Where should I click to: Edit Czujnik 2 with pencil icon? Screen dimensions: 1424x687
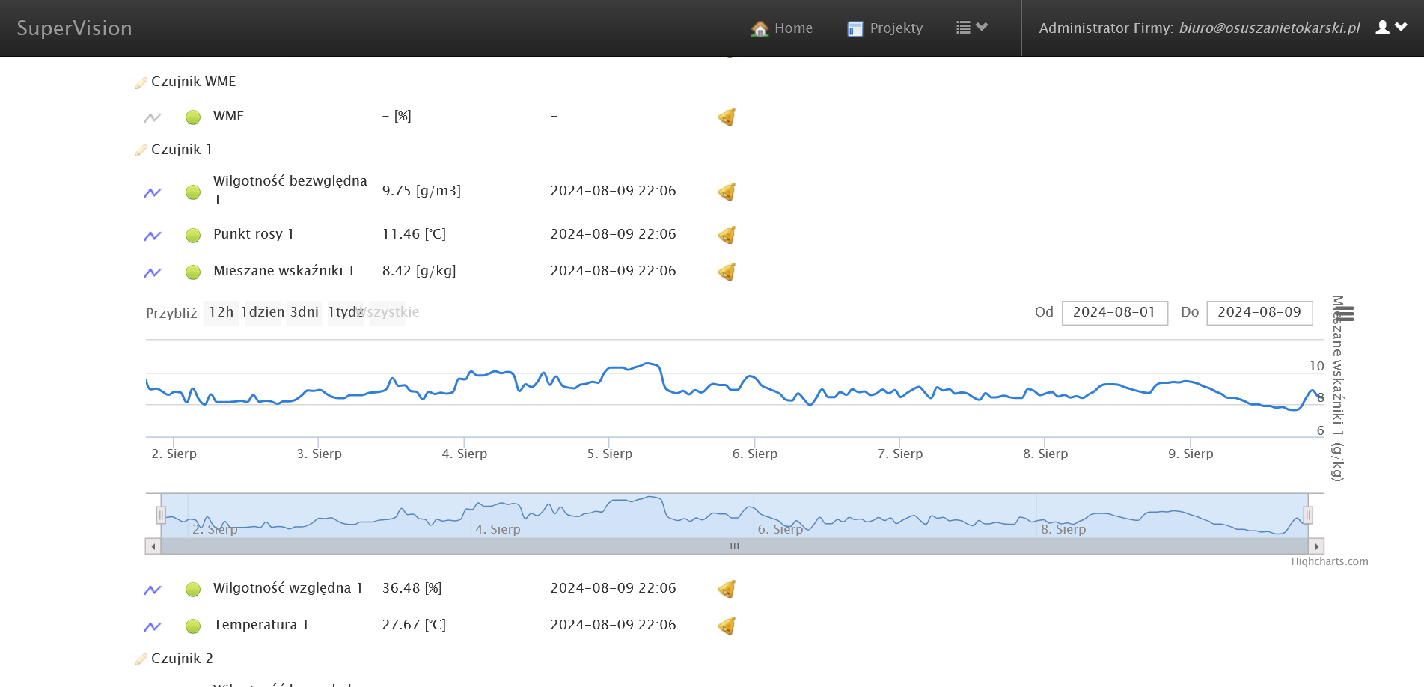(x=141, y=659)
